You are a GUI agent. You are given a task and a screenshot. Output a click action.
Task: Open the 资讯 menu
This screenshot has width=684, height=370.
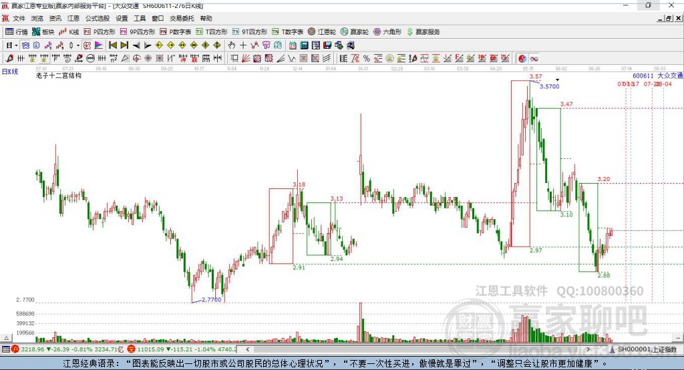pyautogui.click(x=55, y=18)
